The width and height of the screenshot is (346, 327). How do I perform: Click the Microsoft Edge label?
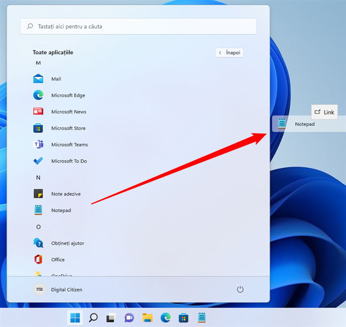(68, 95)
